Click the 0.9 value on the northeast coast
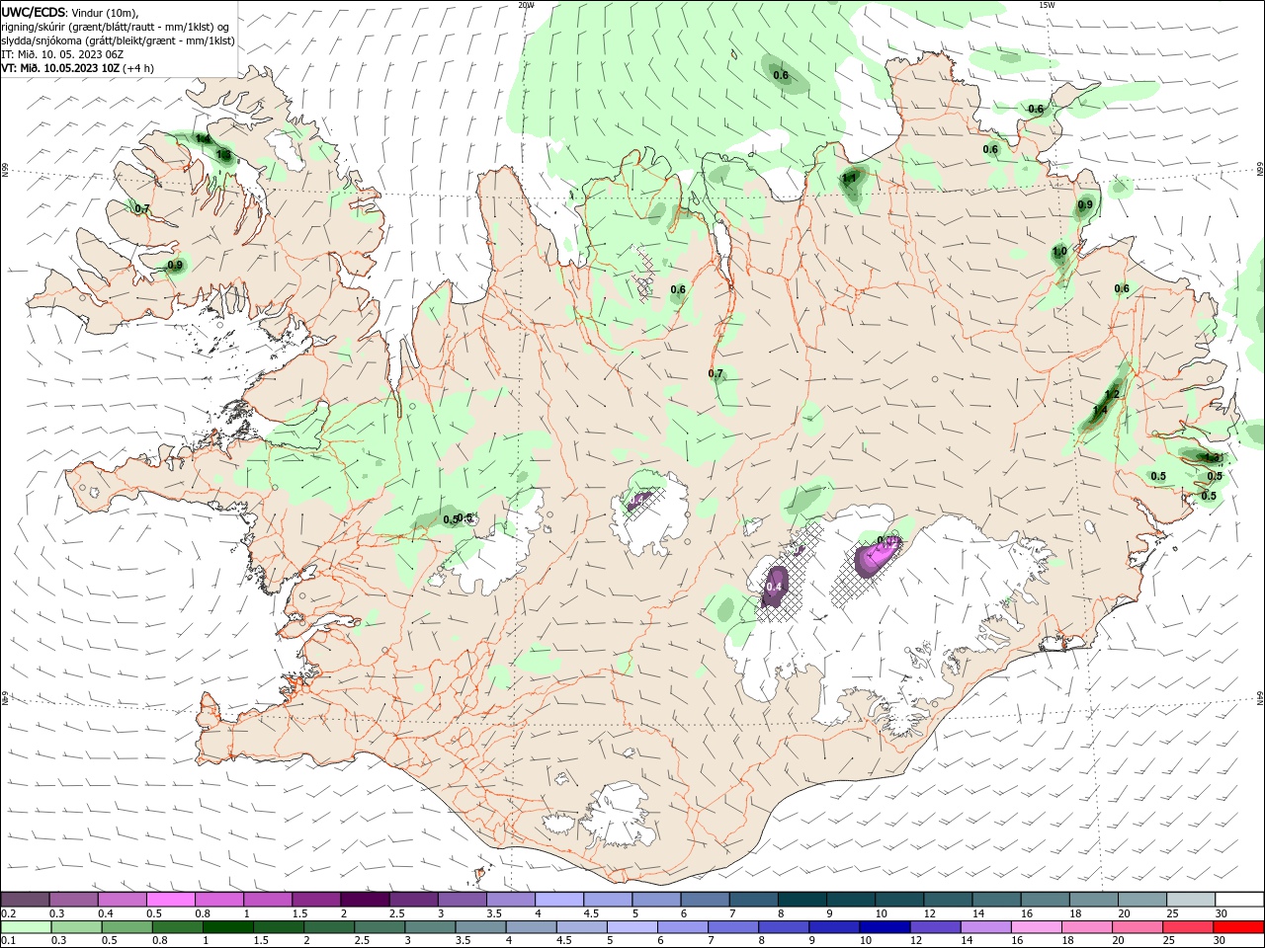1265x948 pixels. [1085, 204]
